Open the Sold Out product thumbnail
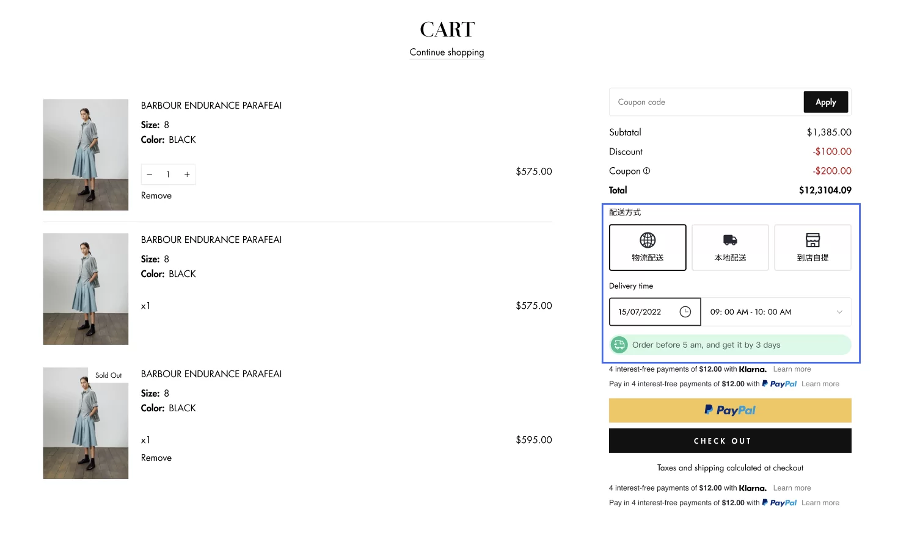Screen dimensions: 909x537 pyautogui.click(x=86, y=423)
